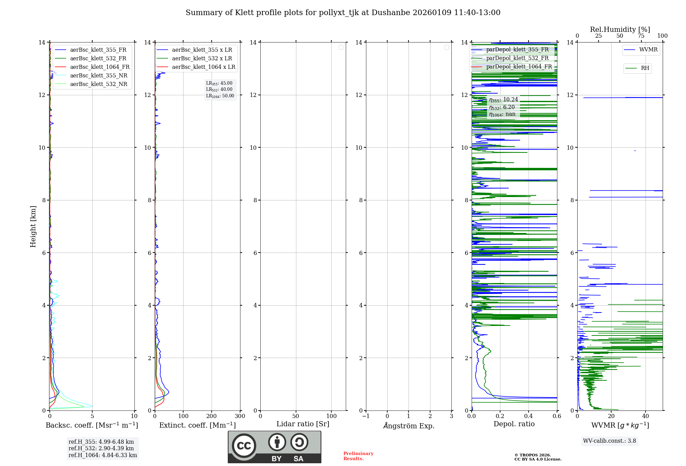Click the WVMR legend entry
The image size is (686, 466).
point(648,50)
